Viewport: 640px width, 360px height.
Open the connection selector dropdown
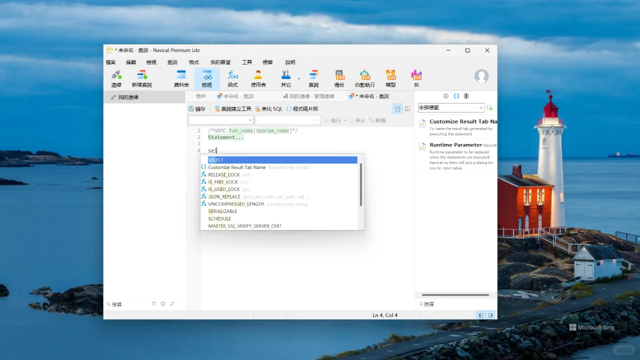221,120
